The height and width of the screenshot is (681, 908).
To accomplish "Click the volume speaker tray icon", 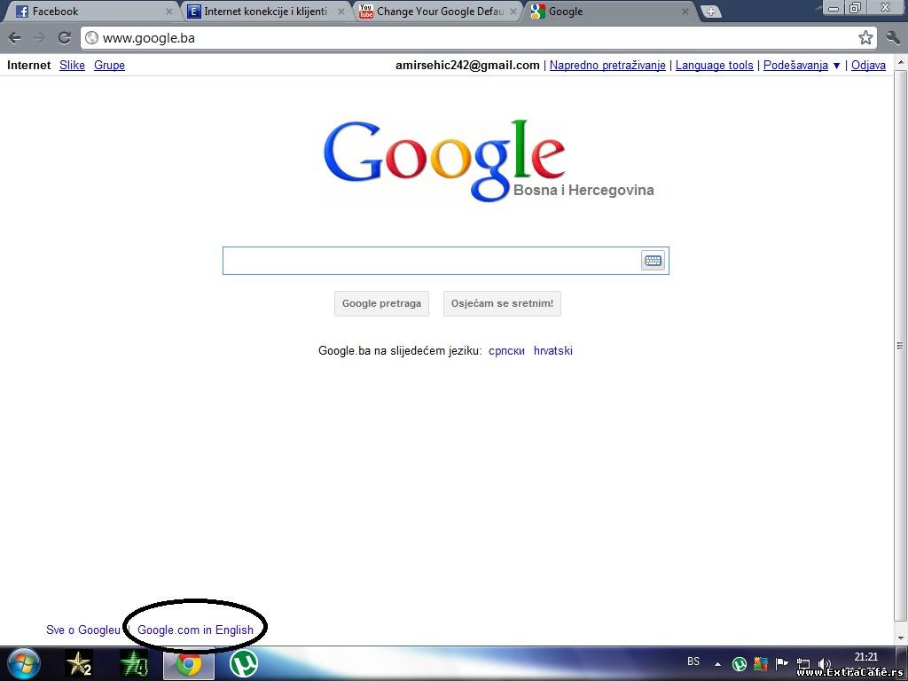I will coord(824,663).
